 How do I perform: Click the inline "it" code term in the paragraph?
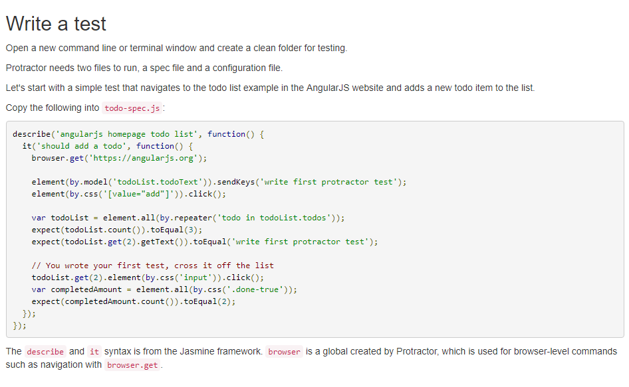tap(94, 352)
